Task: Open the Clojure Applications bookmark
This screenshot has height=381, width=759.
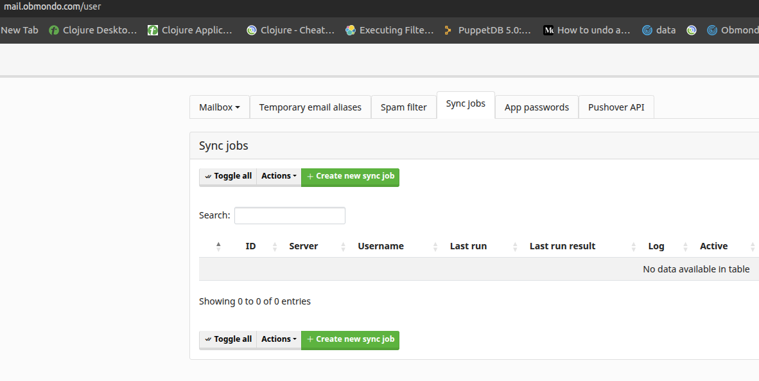Action: pos(191,30)
